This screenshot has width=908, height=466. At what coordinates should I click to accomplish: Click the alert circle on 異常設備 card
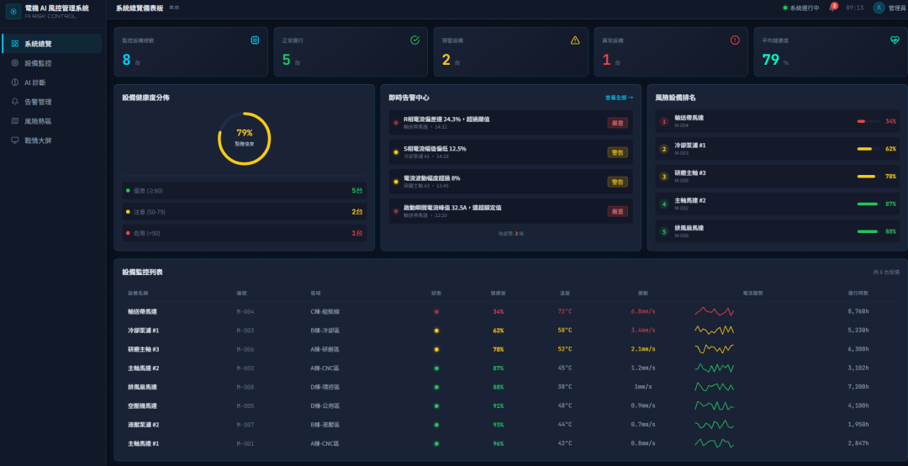tap(735, 40)
